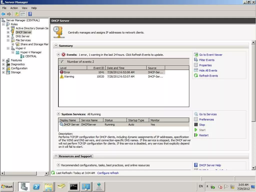Select the CENTRAL Hyper-V server node
This screenshot has width=256, height=192.
(x=31, y=56)
